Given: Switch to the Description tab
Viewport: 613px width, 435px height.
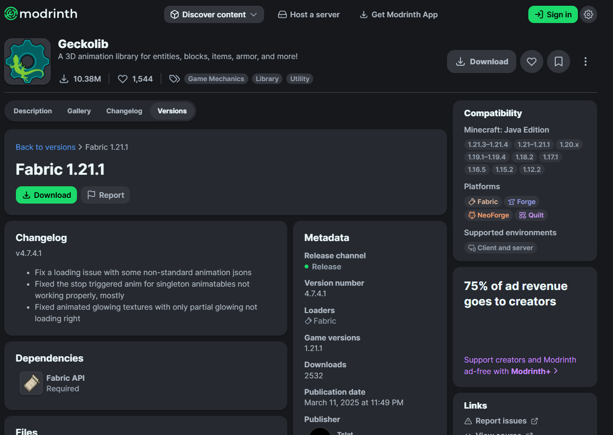Looking at the screenshot, I should pyautogui.click(x=33, y=111).
